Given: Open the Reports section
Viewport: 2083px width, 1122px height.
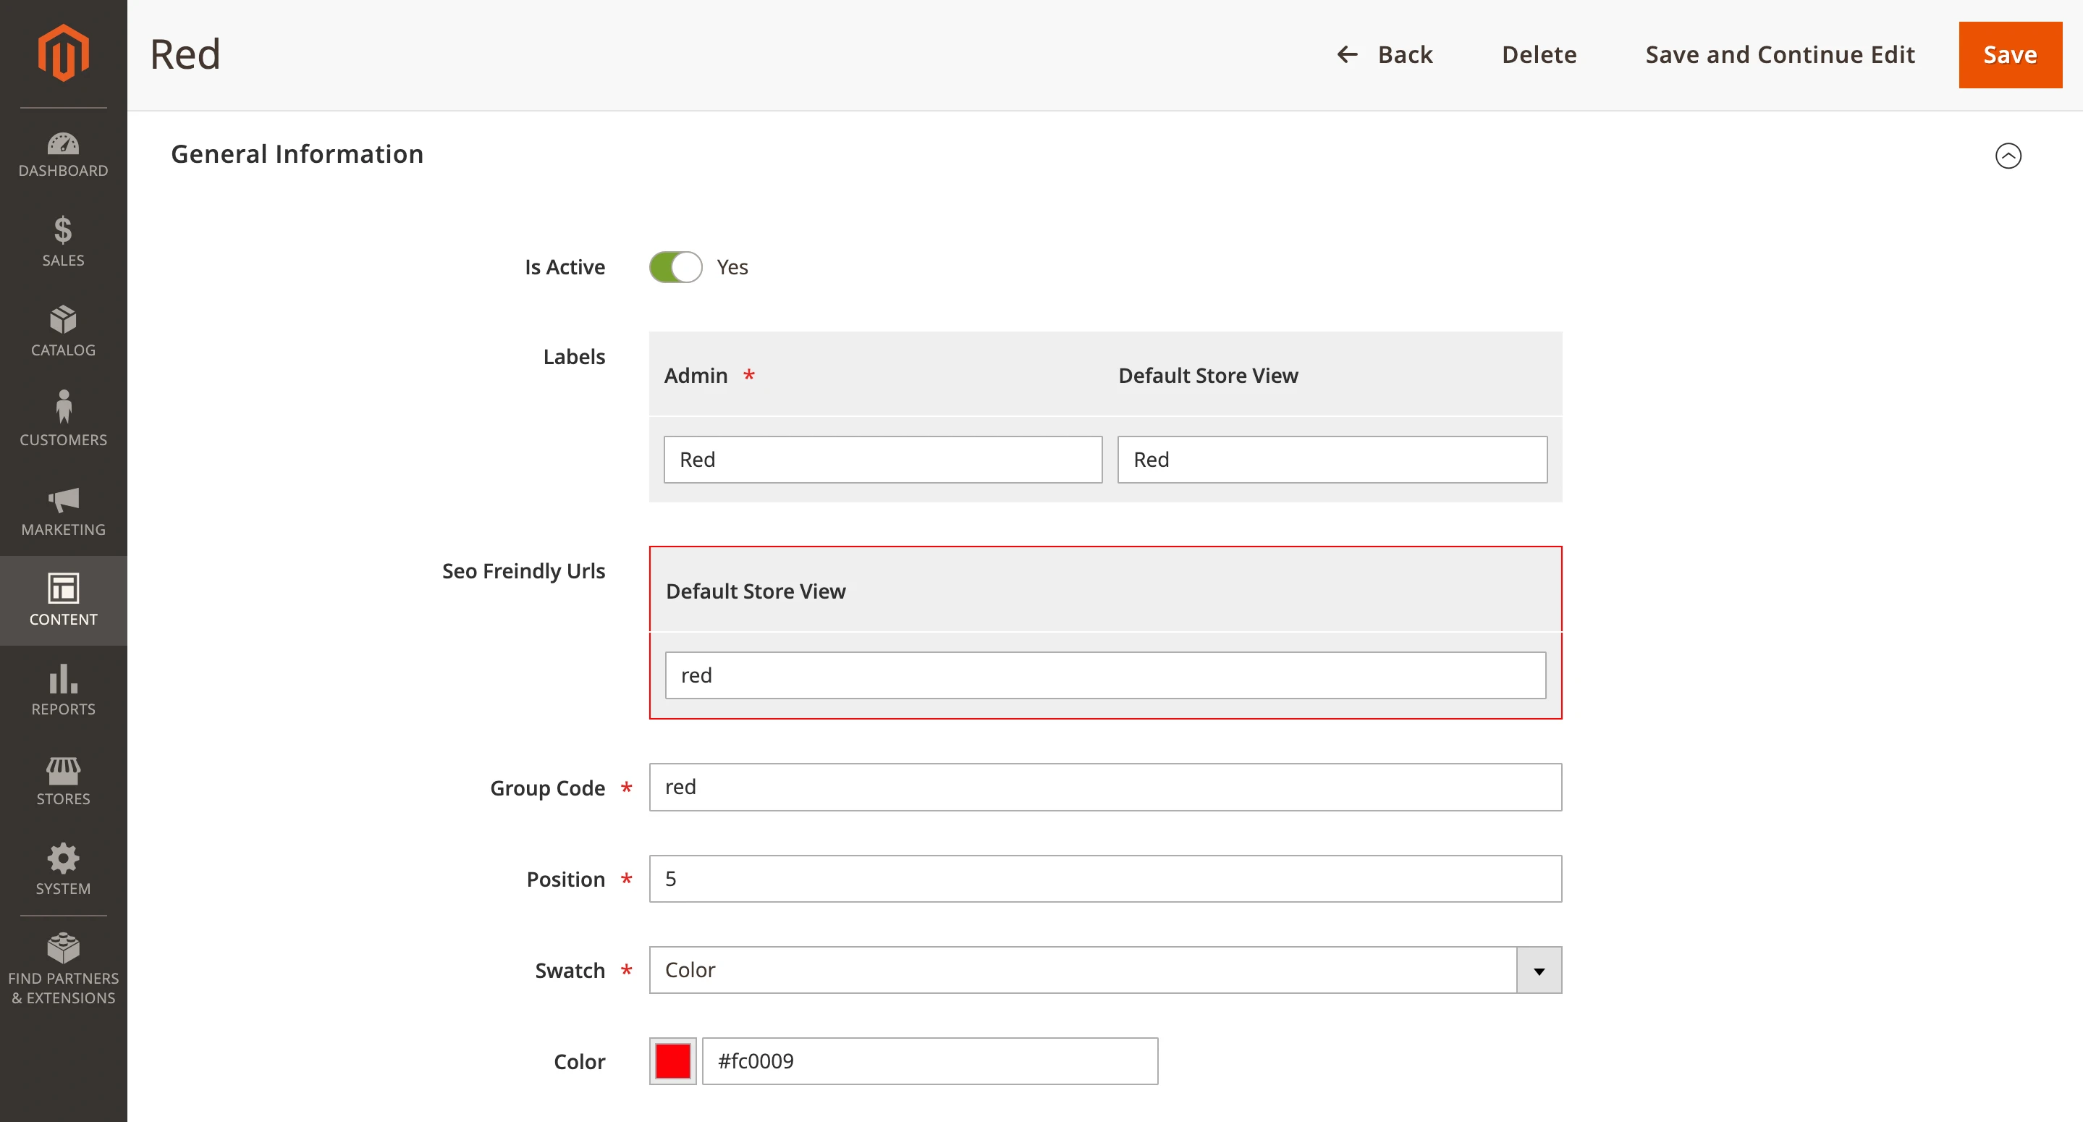Looking at the screenshot, I should pos(63,690).
